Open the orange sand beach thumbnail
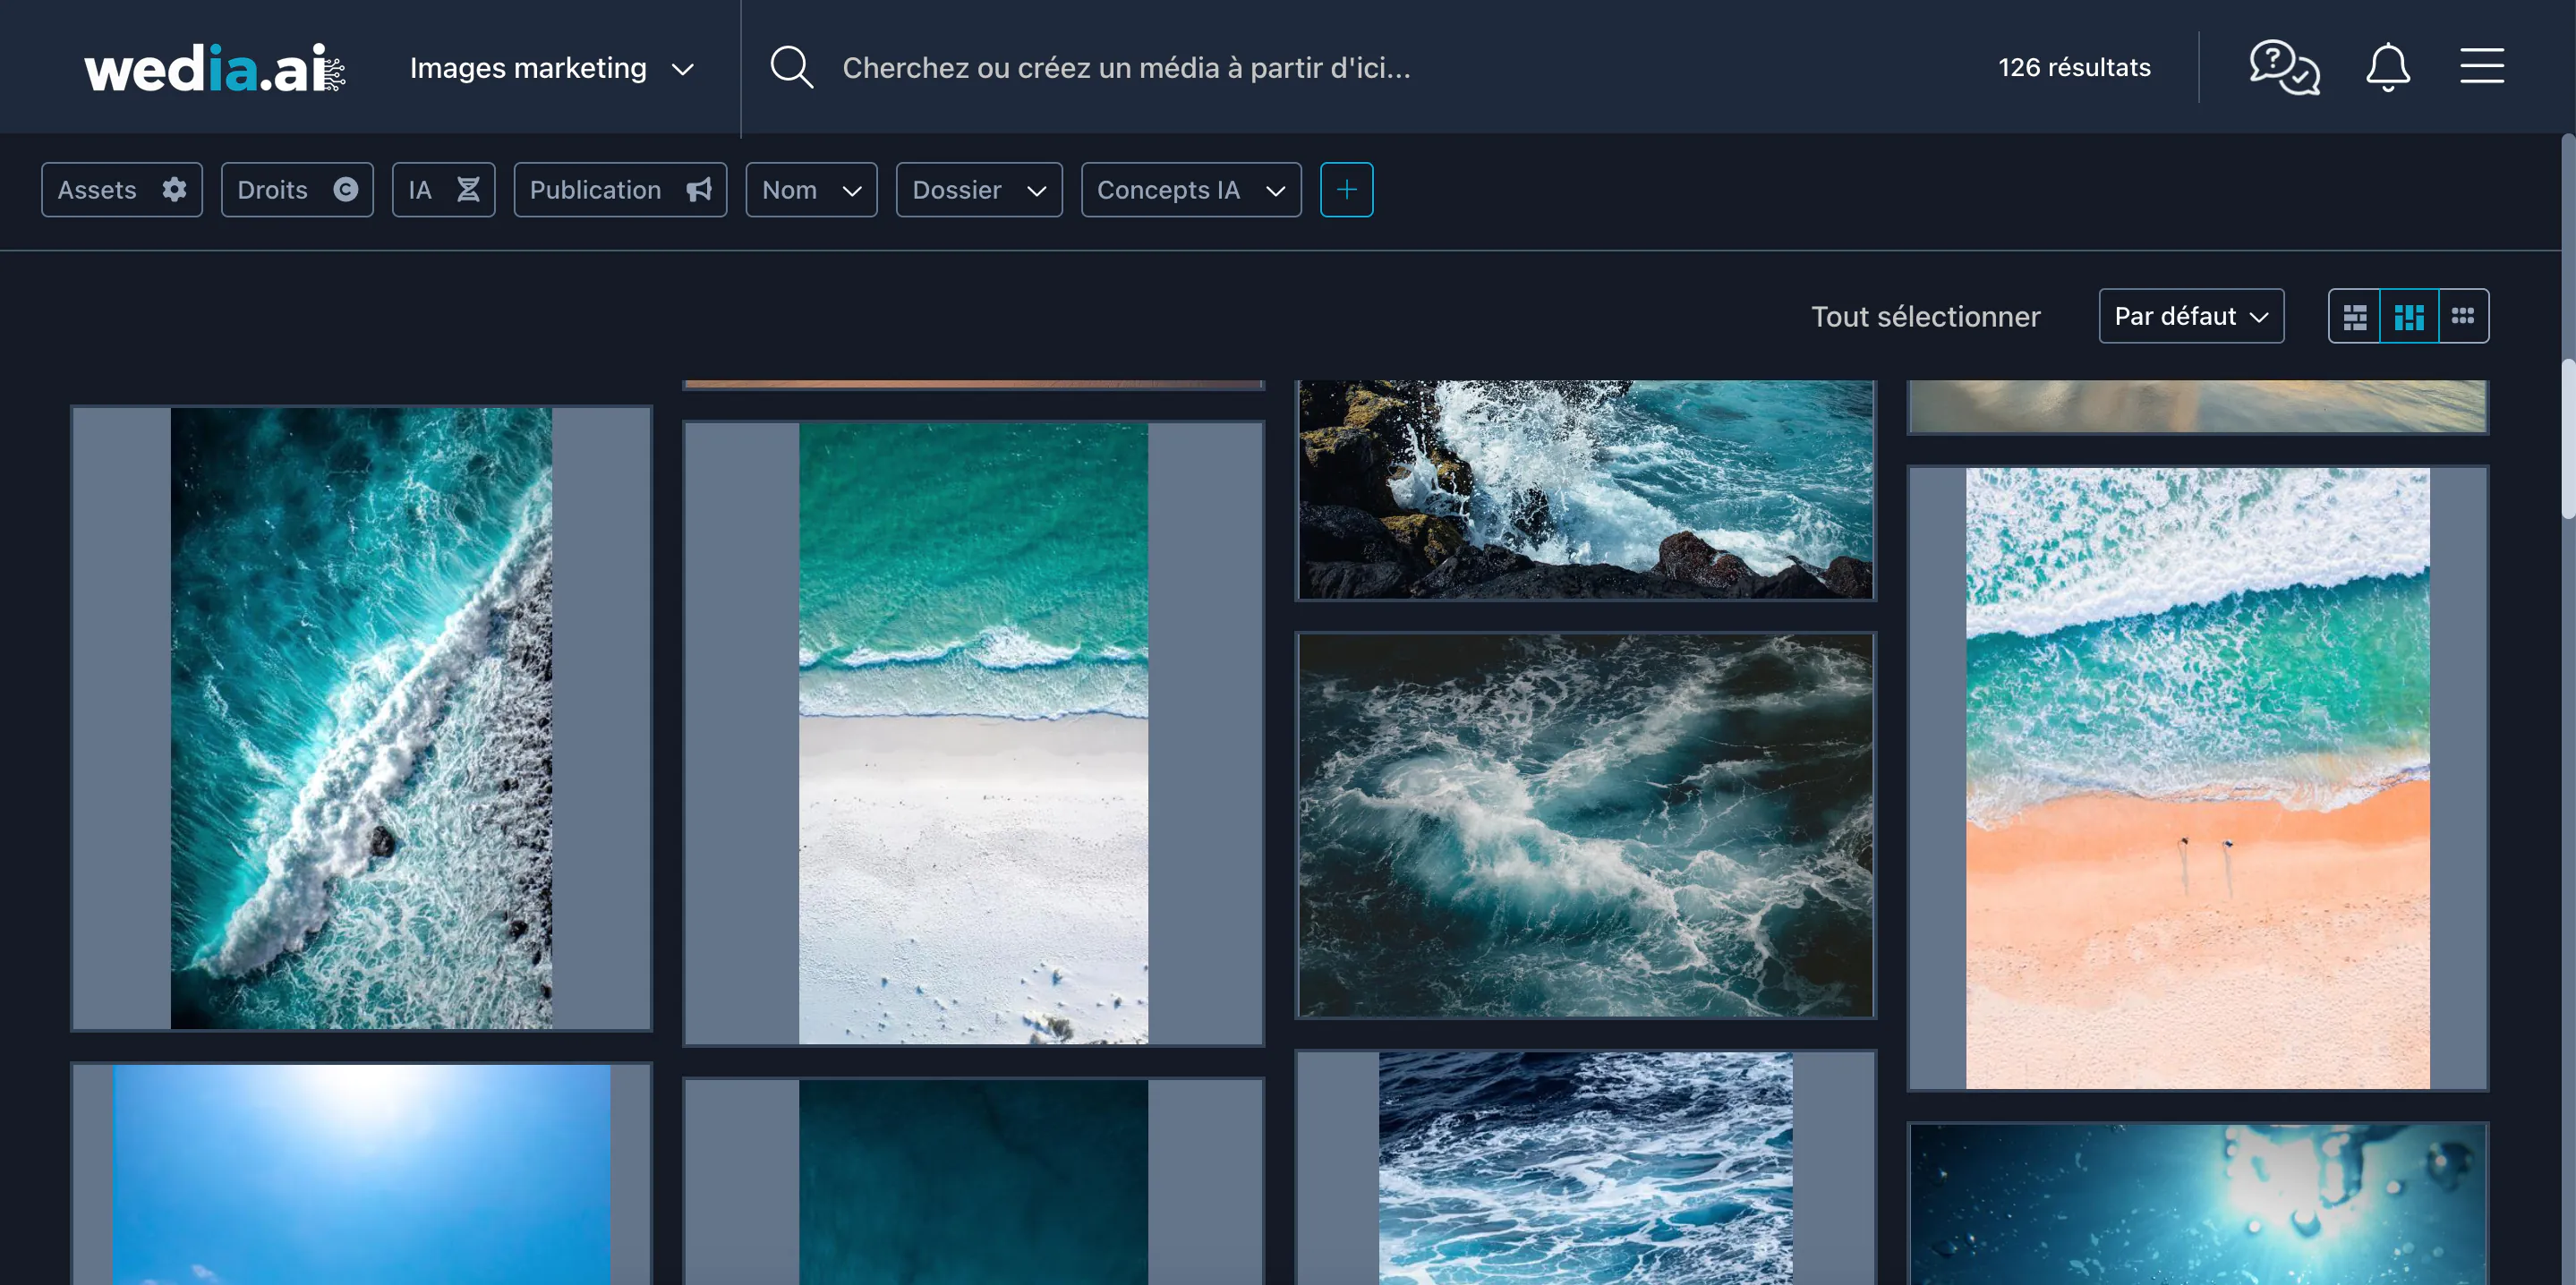The height and width of the screenshot is (1285, 2576). tap(2197, 778)
